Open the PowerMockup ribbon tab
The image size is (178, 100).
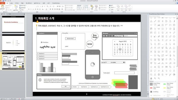coord(56,3)
